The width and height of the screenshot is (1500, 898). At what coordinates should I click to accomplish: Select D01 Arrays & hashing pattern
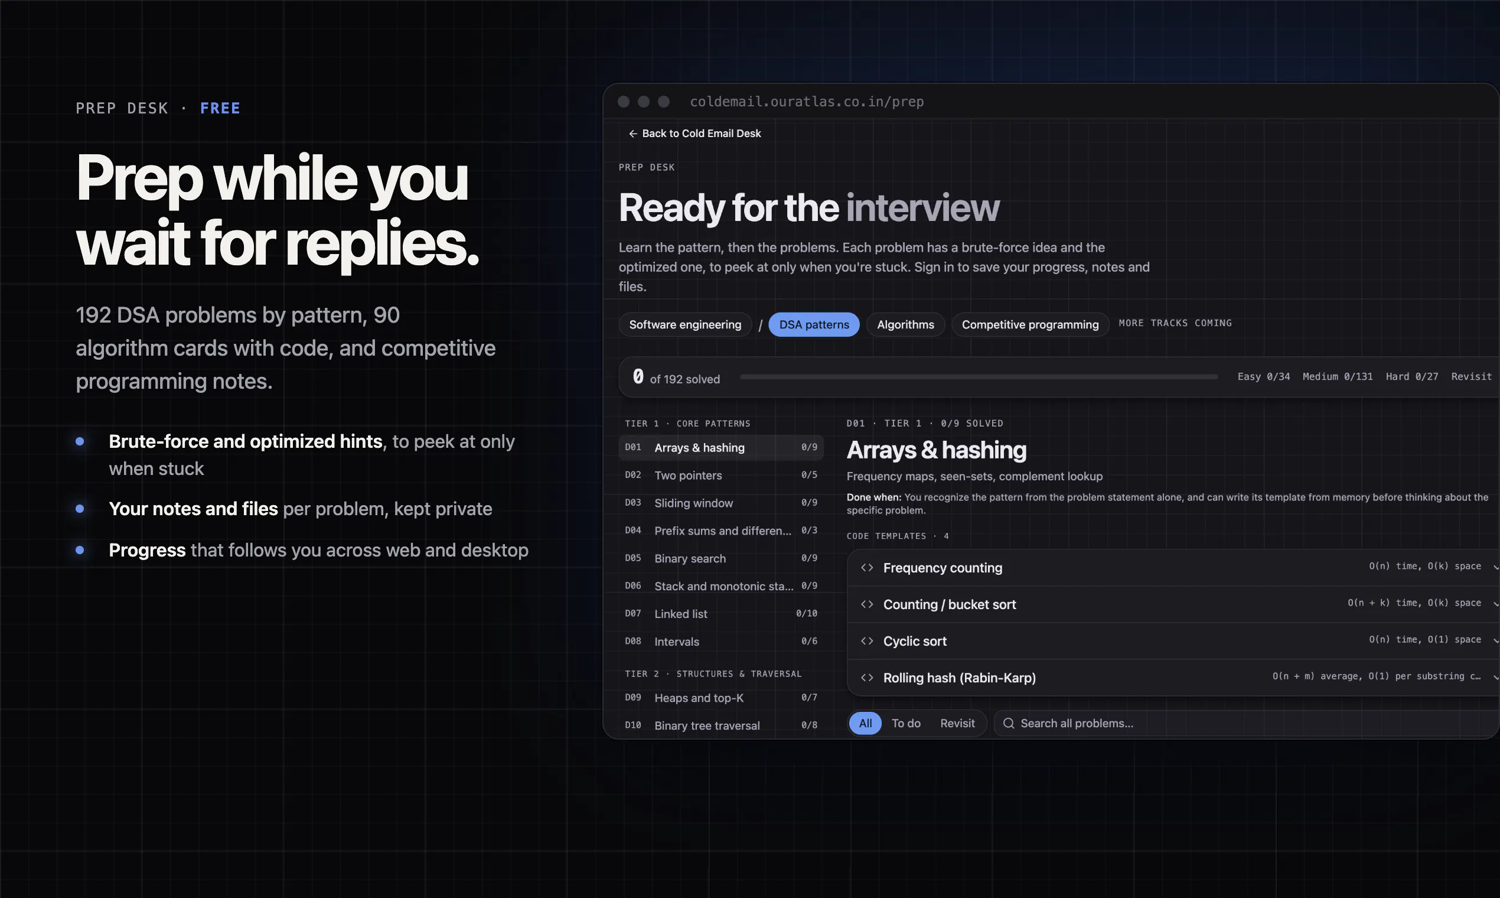point(721,448)
